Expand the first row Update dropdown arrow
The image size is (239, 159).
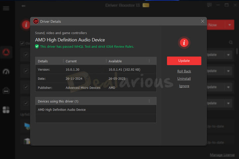pyautogui.click(x=228, y=55)
